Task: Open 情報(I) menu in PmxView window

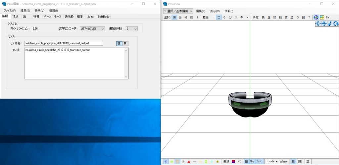Action: click(x=229, y=11)
